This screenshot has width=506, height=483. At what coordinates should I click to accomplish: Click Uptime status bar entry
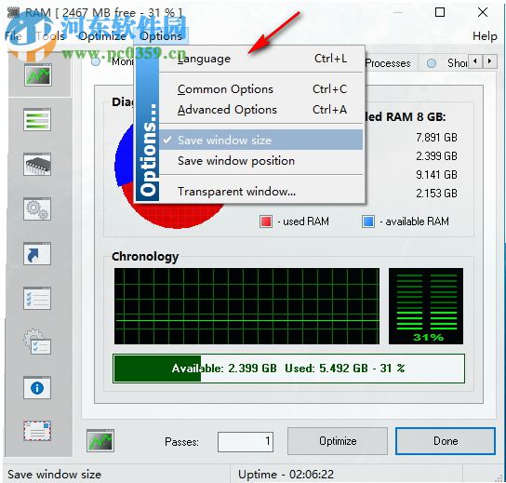point(286,475)
